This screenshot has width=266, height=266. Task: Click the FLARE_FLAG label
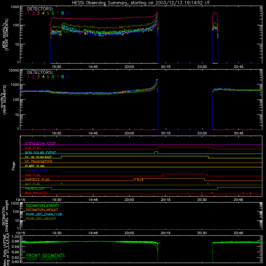35,166
